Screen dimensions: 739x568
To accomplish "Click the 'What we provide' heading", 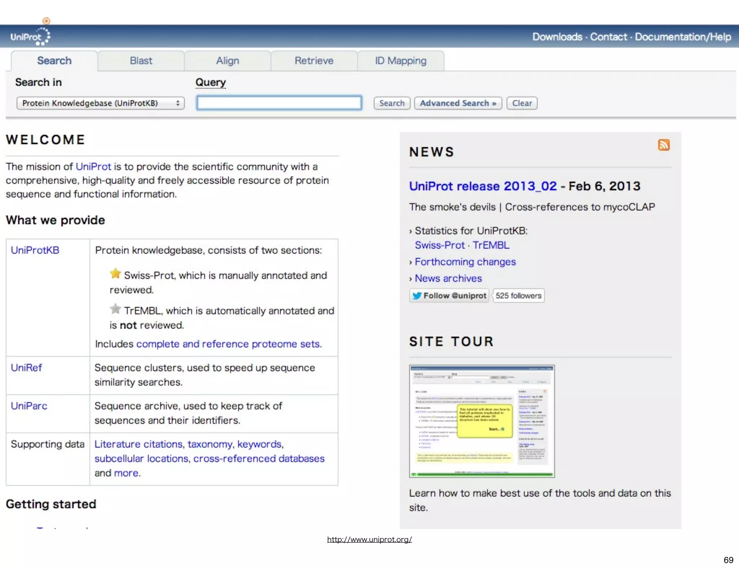I will (55, 220).
